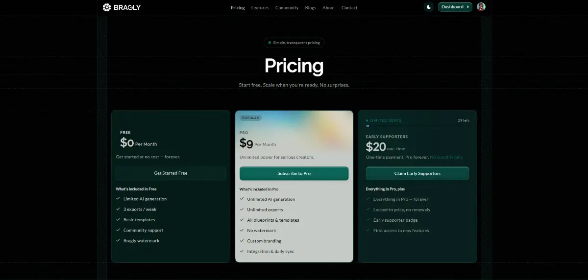Click the Bragly logo icon
Image resolution: width=588 pixels, height=280 pixels.
tap(107, 7)
